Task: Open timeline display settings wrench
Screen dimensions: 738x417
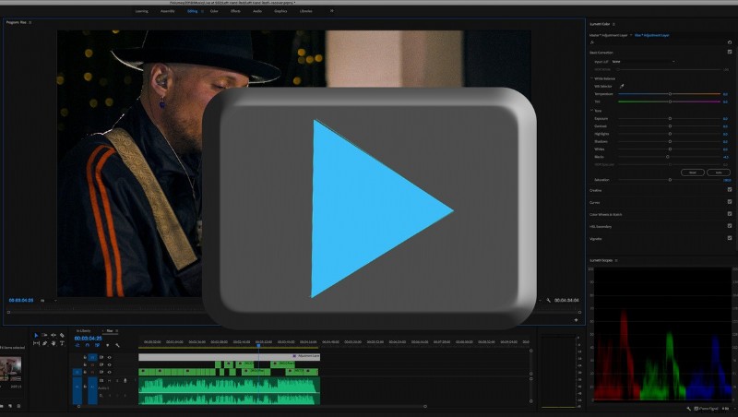Action: pyautogui.click(x=117, y=345)
